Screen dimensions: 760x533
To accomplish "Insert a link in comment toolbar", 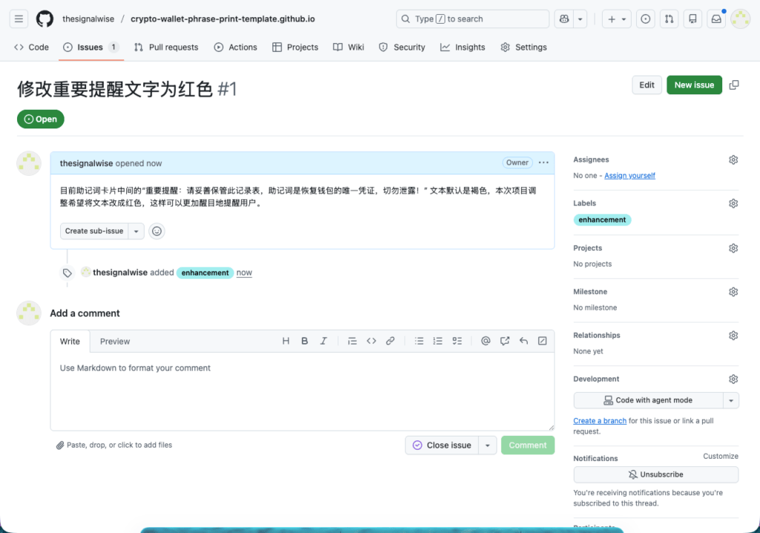I will [x=390, y=341].
